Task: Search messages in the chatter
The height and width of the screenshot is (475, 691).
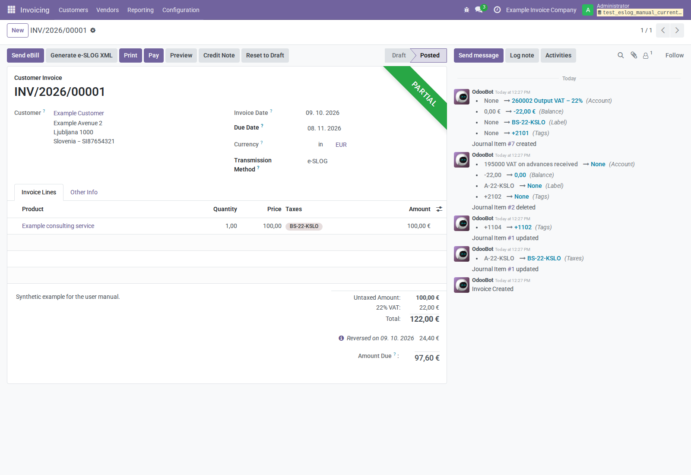Action: point(621,55)
